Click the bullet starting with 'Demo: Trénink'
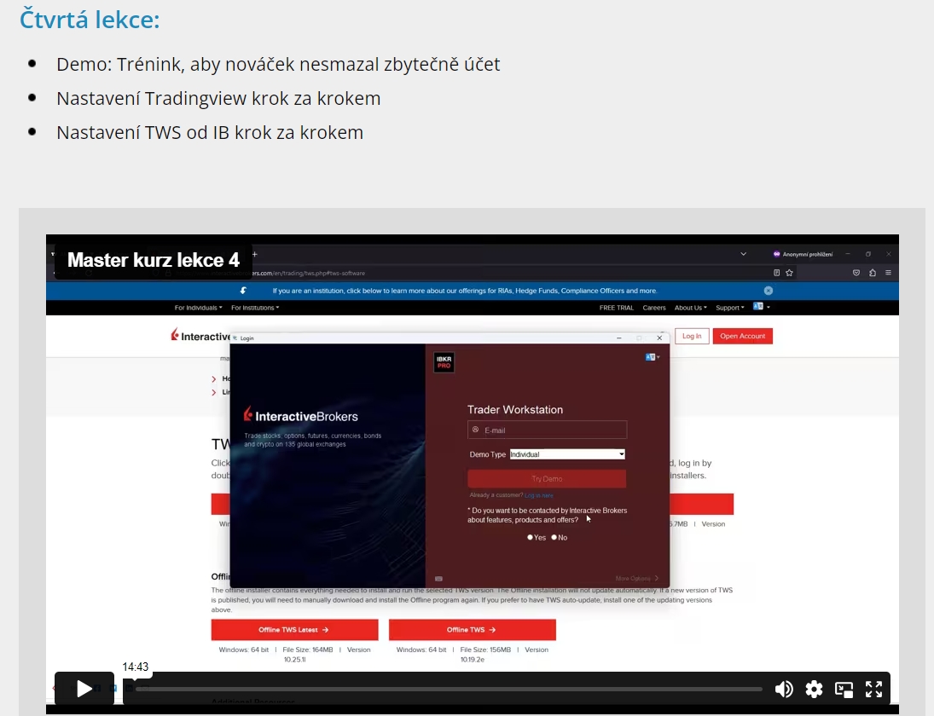The height and width of the screenshot is (716, 934). point(278,64)
